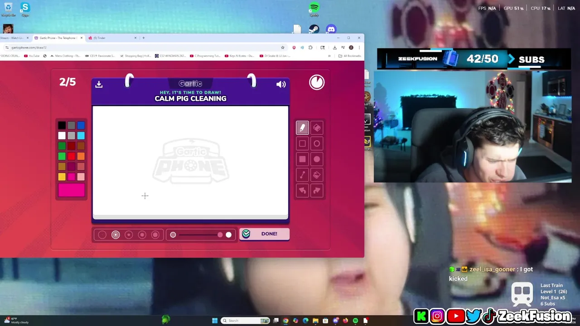This screenshot has height=326, width=580.
Task: Pick the black color swatch
Action: pos(62,125)
